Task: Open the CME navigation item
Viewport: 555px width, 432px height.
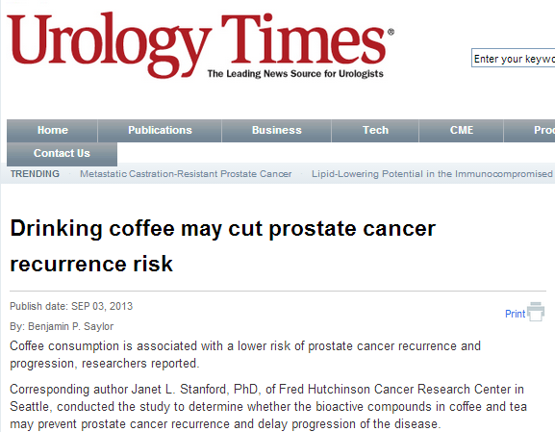Action: (x=461, y=130)
